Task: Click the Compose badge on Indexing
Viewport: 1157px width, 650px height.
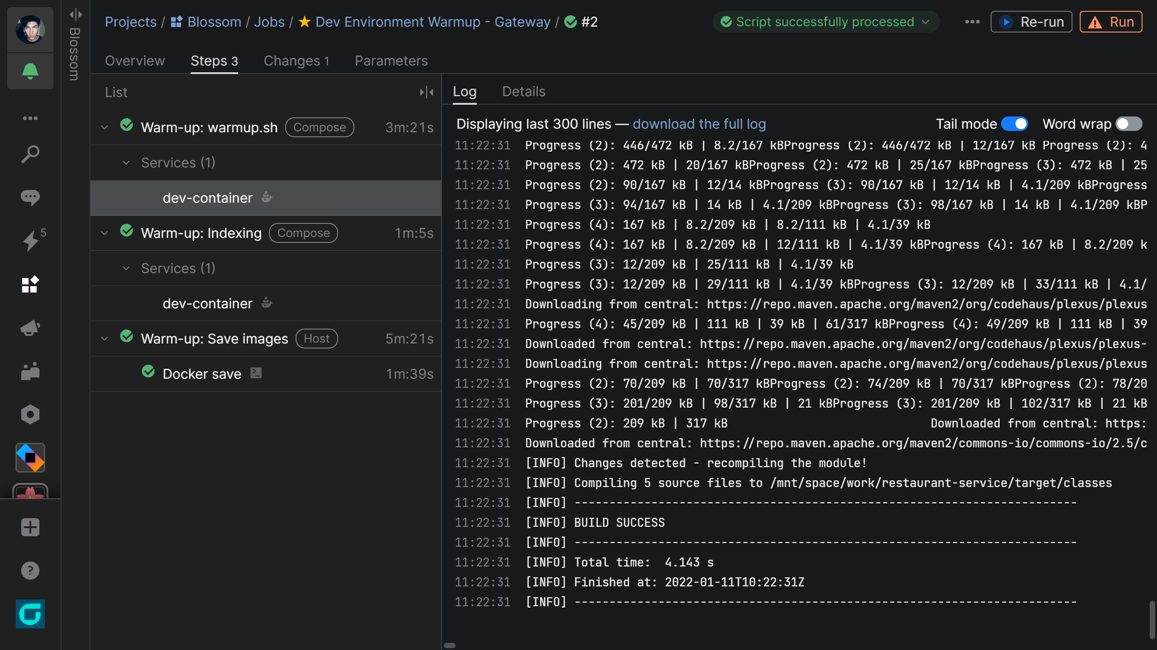Action: point(303,233)
